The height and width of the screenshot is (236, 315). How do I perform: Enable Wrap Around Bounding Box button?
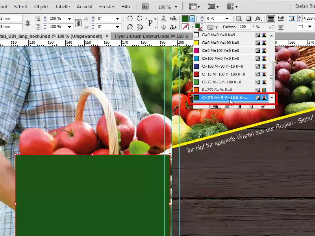tap(281, 18)
